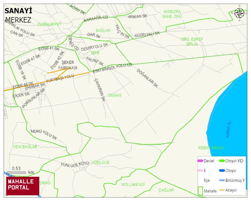Click the PORSUNLAR SK street label

34,98
